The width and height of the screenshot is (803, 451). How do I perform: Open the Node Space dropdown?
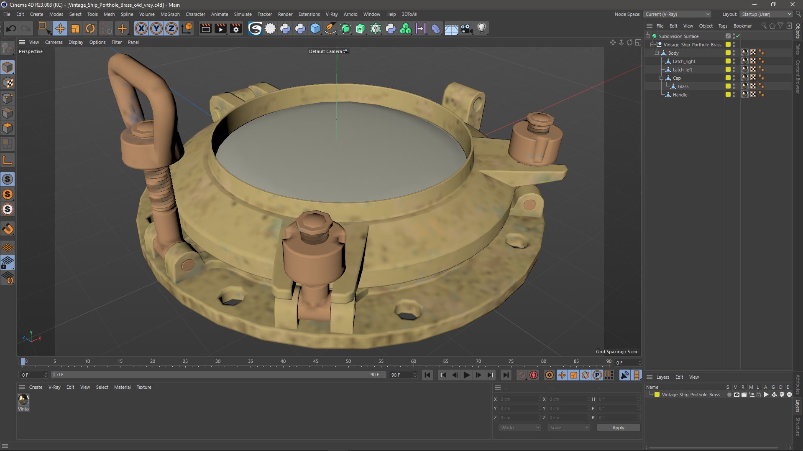[677, 14]
